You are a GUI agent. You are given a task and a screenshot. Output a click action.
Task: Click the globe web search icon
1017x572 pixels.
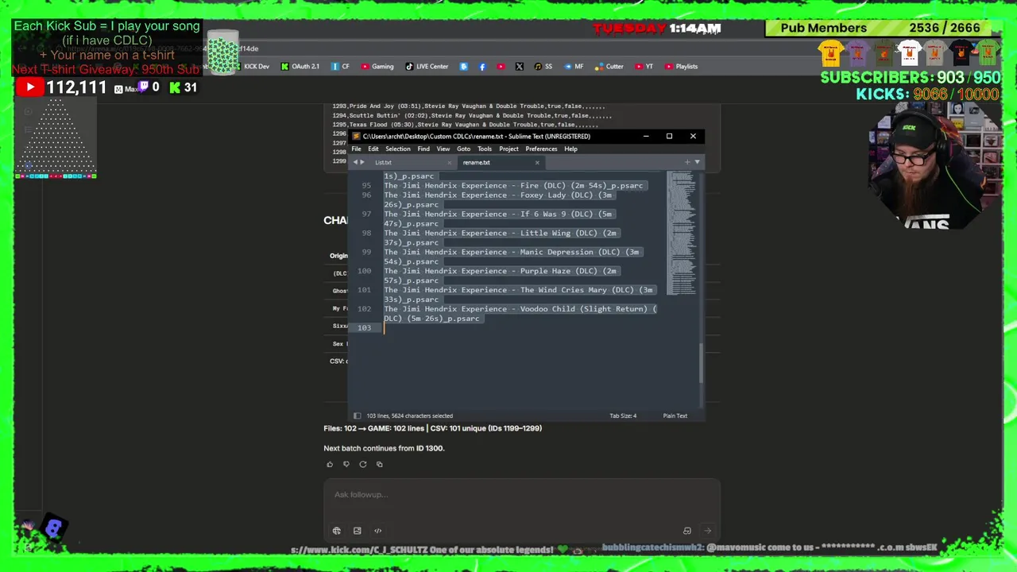coord(337,531)
